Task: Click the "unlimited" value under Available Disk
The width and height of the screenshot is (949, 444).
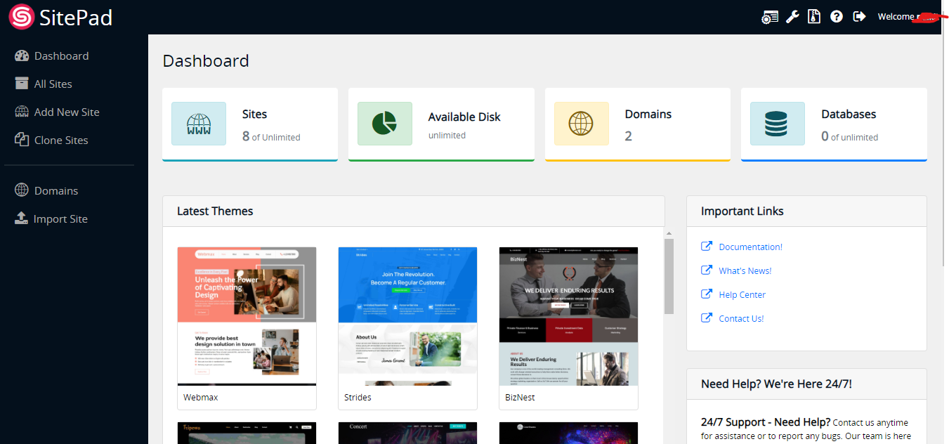Action: point(447,135)
